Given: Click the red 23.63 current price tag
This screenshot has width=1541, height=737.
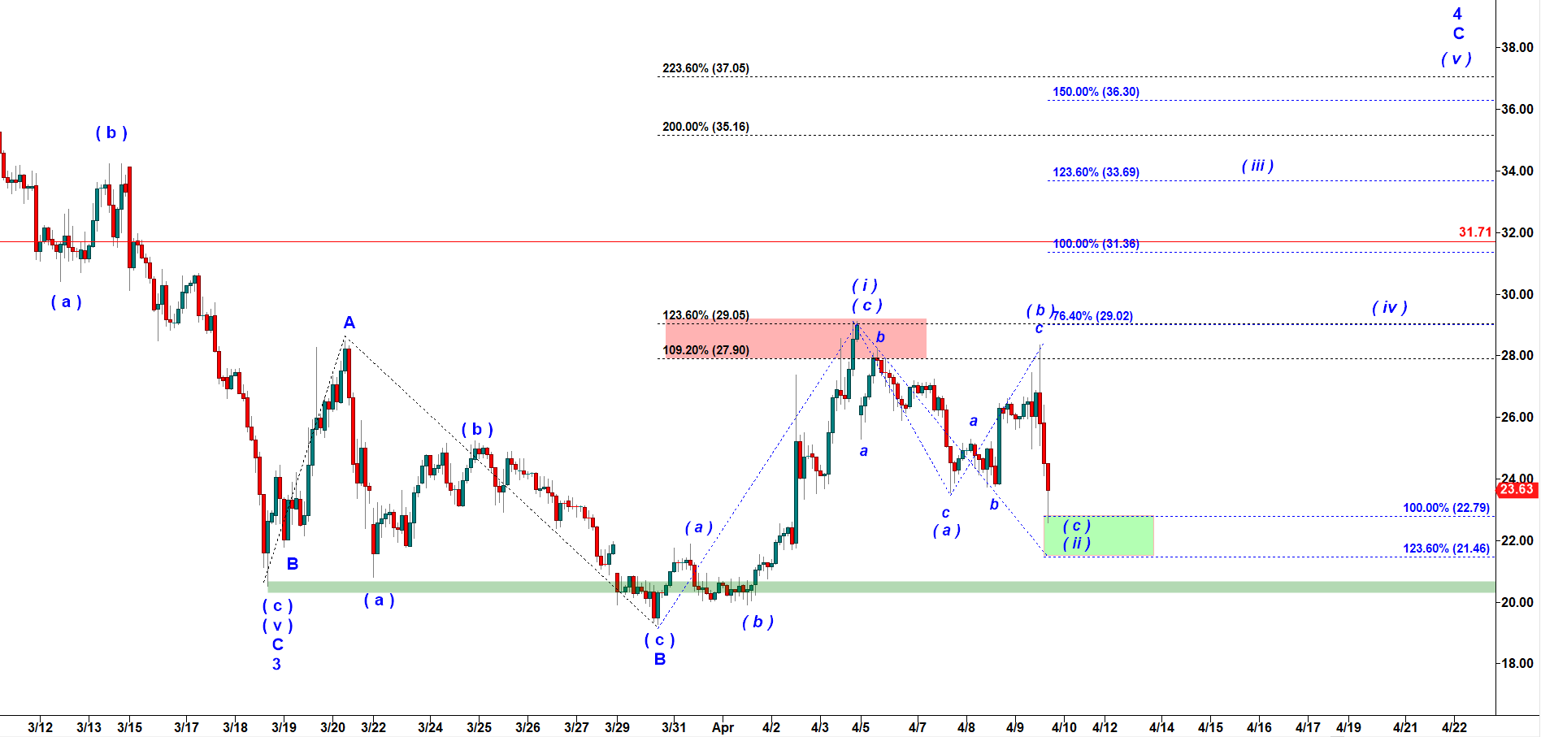Looking at the screenshot, I should pyautogui.click(x=1517, y=489).
